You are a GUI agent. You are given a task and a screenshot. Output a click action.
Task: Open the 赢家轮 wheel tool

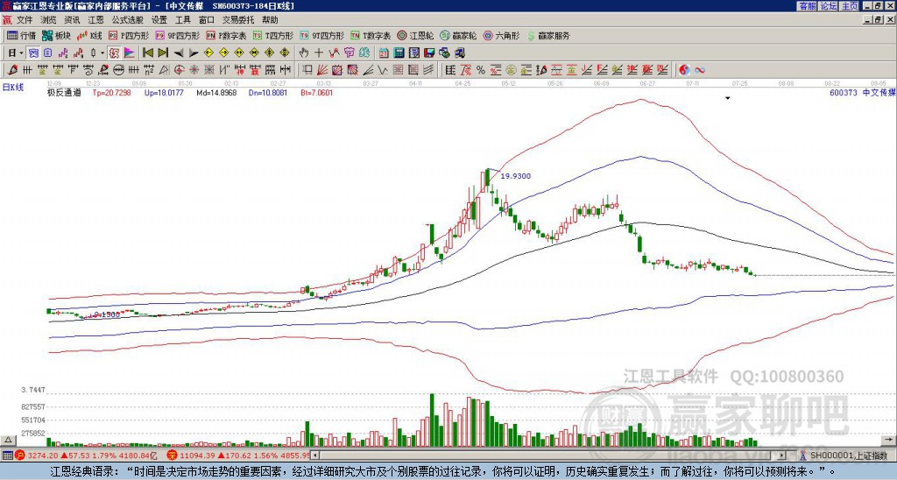tap(458, 35)
